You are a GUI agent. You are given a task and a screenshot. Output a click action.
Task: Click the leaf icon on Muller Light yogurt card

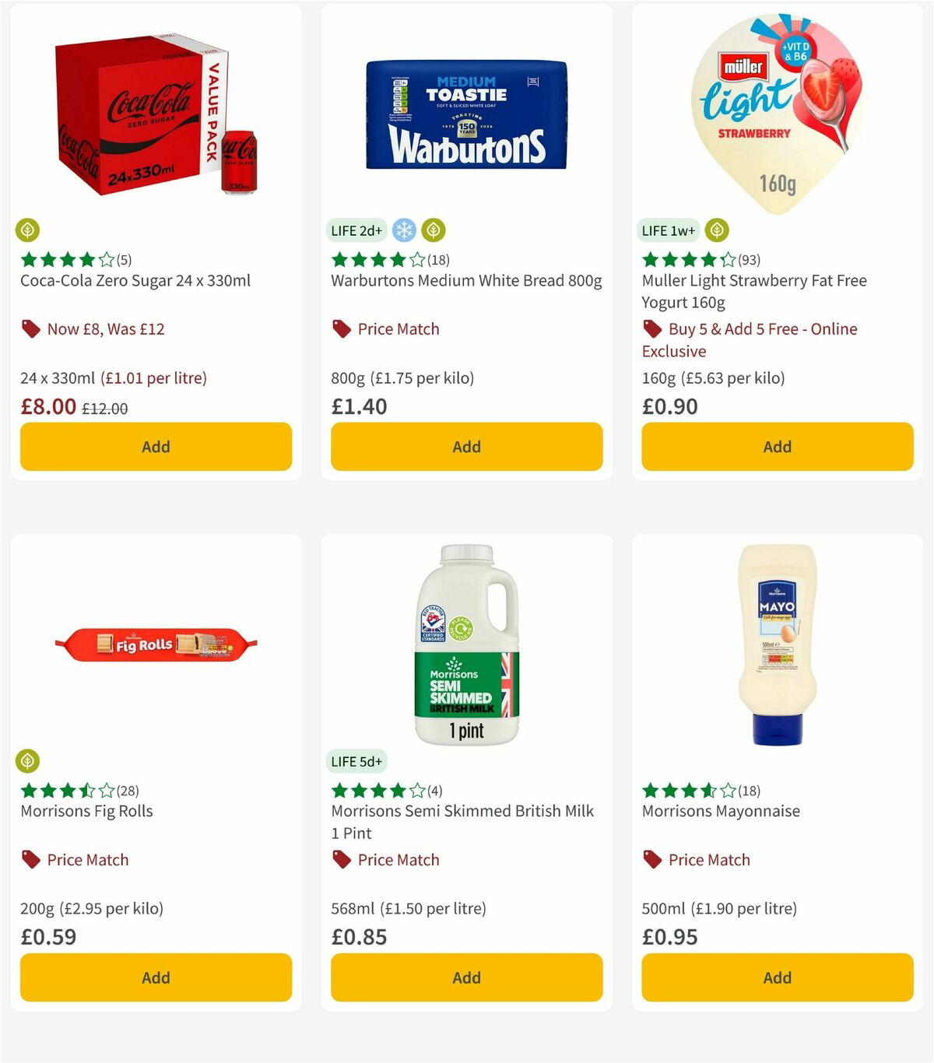point(716,230)
